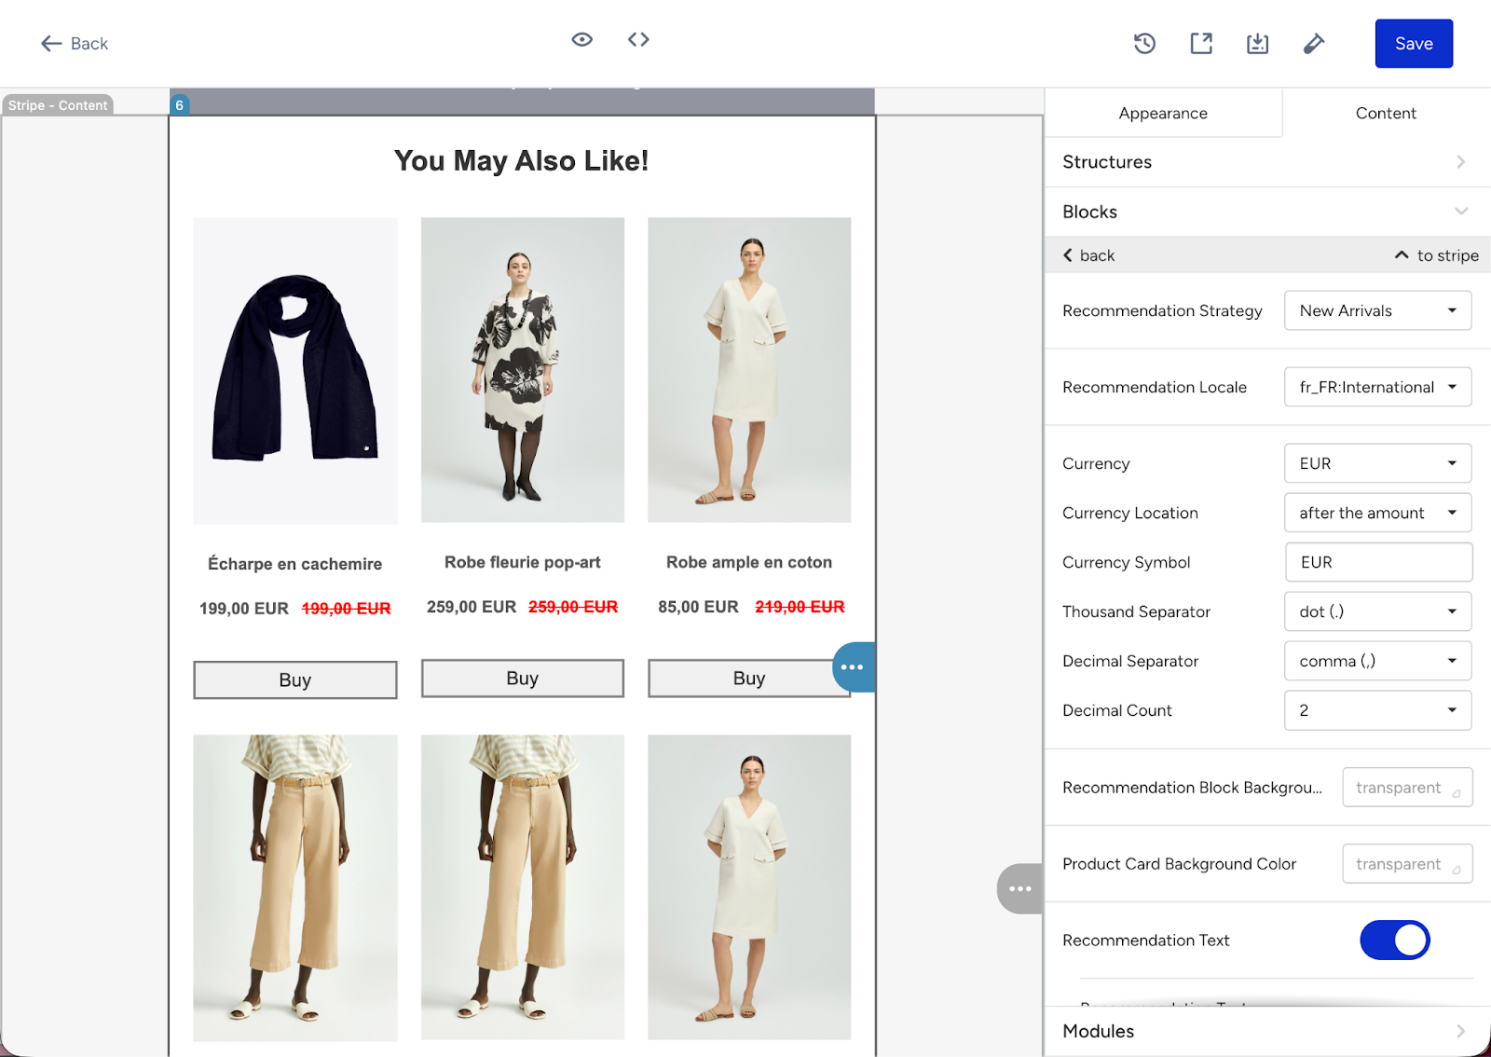Click the gray ellipsis handle on the canvas edge
1491x1057 pixels.
(1019, 889)
